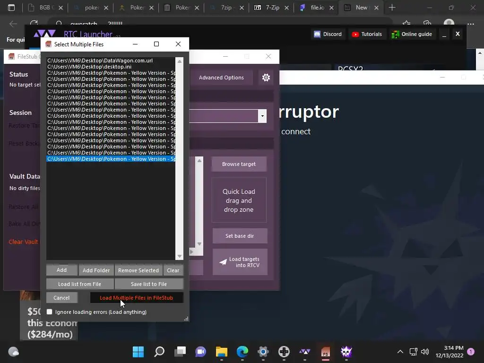Click file list scrollbar down arrow
Screen dimensions: 484x363
[179, 256]
